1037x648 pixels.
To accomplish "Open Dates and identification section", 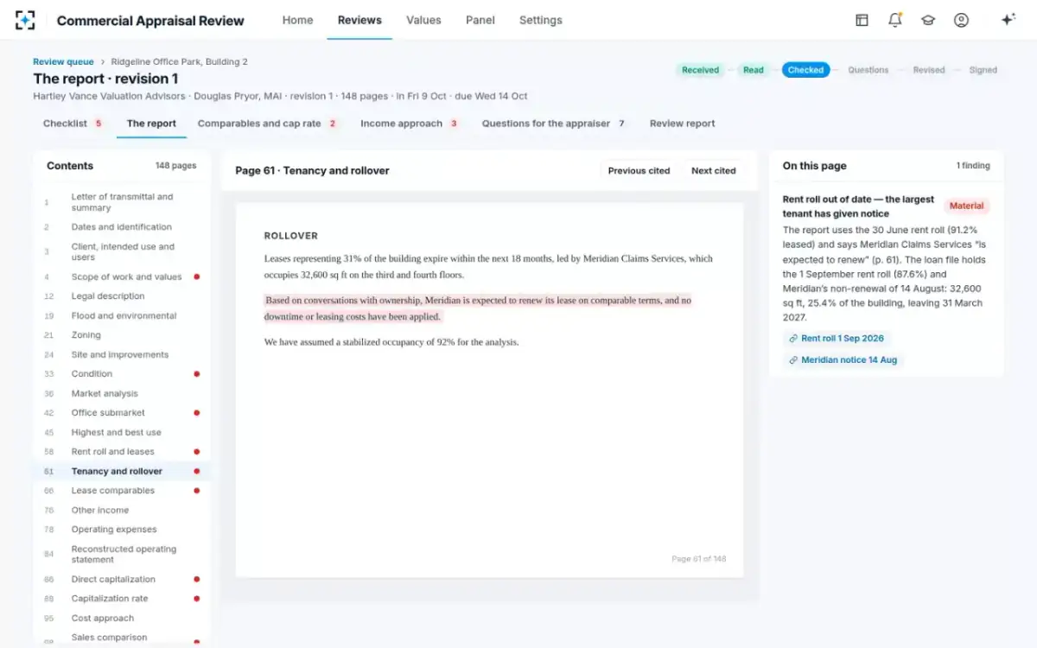I will coord(122,227).
